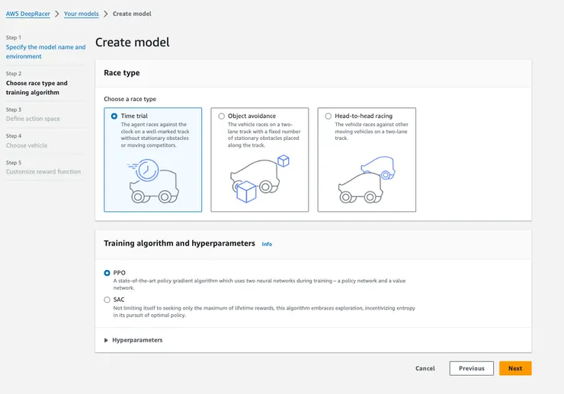564x394 pixels.
Task: Select the PPO training algorithm
Action: click(x=107, y=272)
